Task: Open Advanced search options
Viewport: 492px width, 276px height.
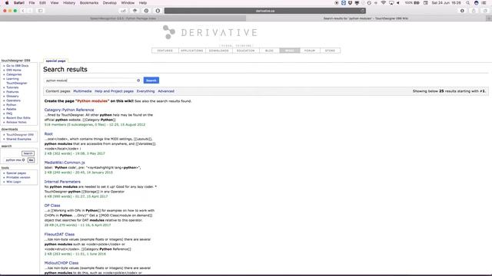Action: click(x=166, y=91)
